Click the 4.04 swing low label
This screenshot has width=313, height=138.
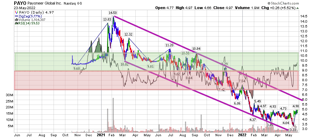(286, 123)
